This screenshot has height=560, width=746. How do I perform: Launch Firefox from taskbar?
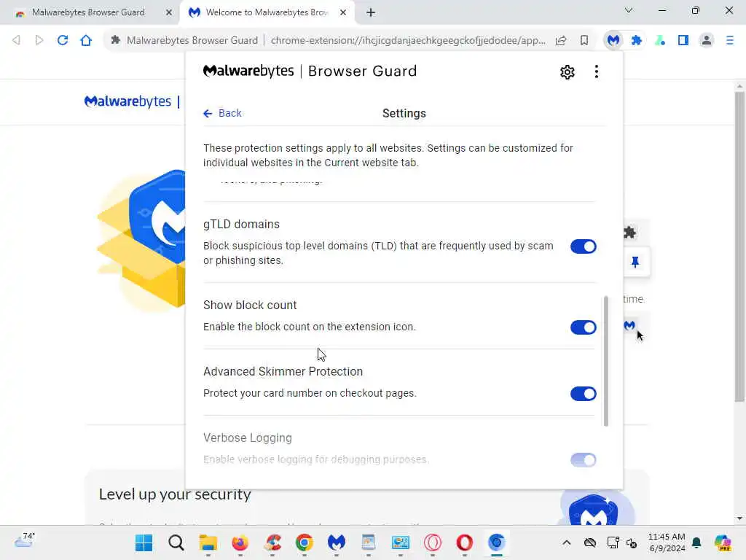click(x=240, y=542)
